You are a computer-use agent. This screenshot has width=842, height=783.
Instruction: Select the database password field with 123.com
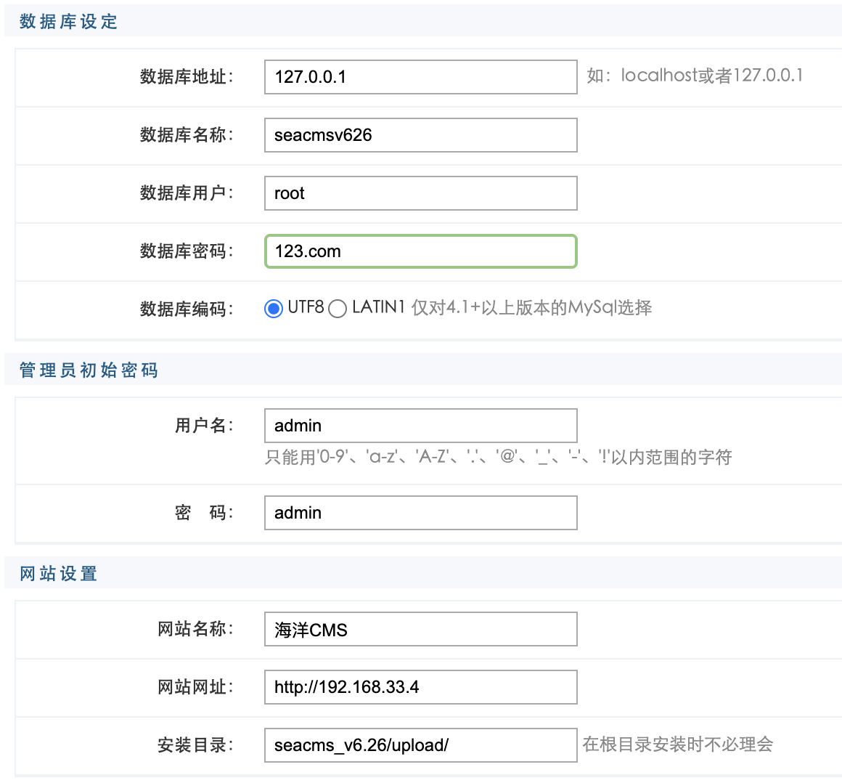[x=420, y=251]
